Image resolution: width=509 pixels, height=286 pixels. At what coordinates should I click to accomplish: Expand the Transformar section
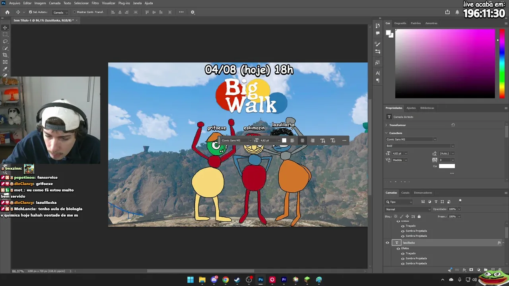coord(386,125)
